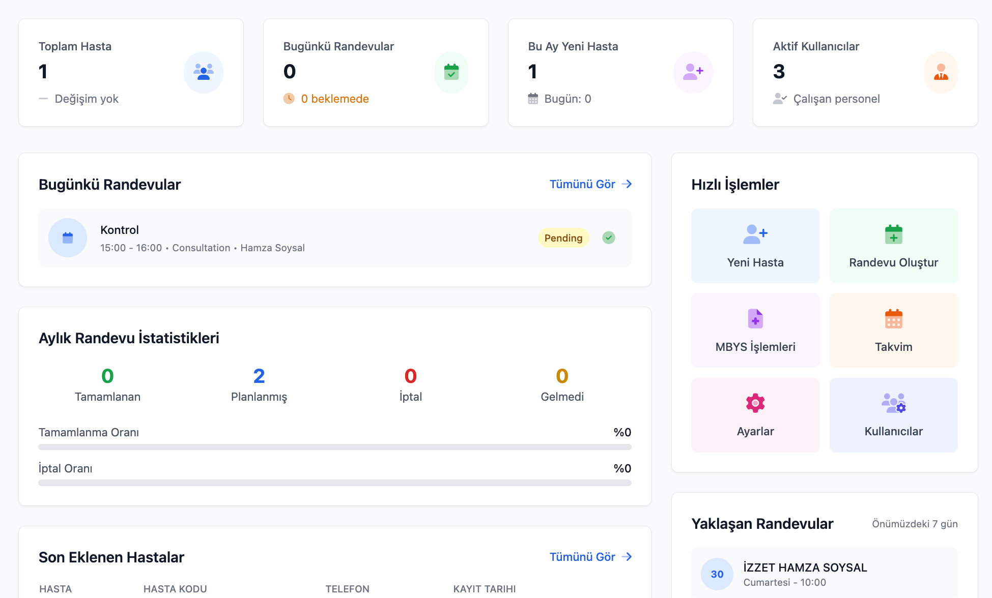
Task: Click the MBYS İşlemleri document icon
Action: (x=755, y=319)
